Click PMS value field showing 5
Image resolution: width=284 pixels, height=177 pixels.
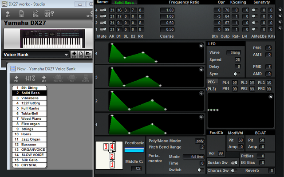pyautogui.click(x=268, y=48)
